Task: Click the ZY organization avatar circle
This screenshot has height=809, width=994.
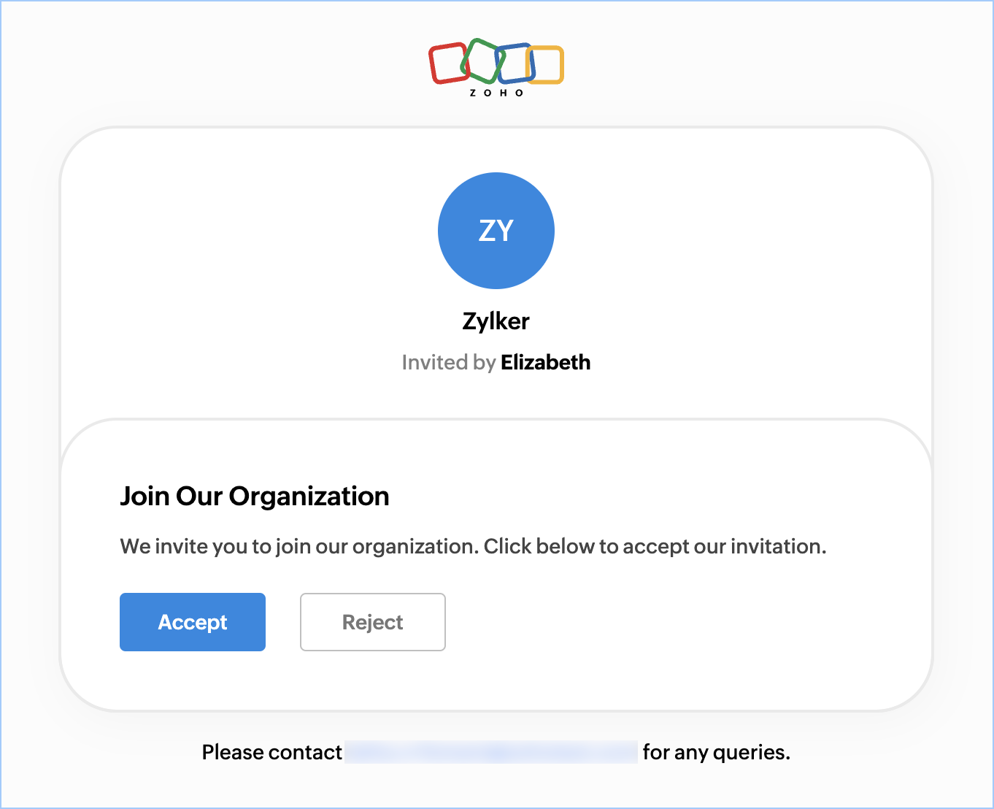Action: pos(496,231)
